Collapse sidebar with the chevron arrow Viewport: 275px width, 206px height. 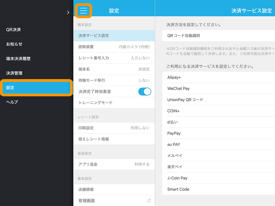point(68,12)
